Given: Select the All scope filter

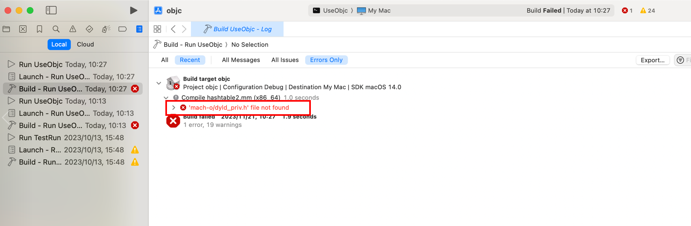Looking at the screenshot, I should coord(165,60).
